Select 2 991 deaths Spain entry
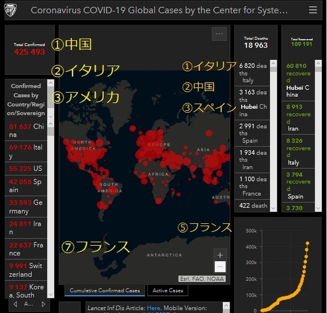Viewport: 327px width, 313px height. click(252, 133)
